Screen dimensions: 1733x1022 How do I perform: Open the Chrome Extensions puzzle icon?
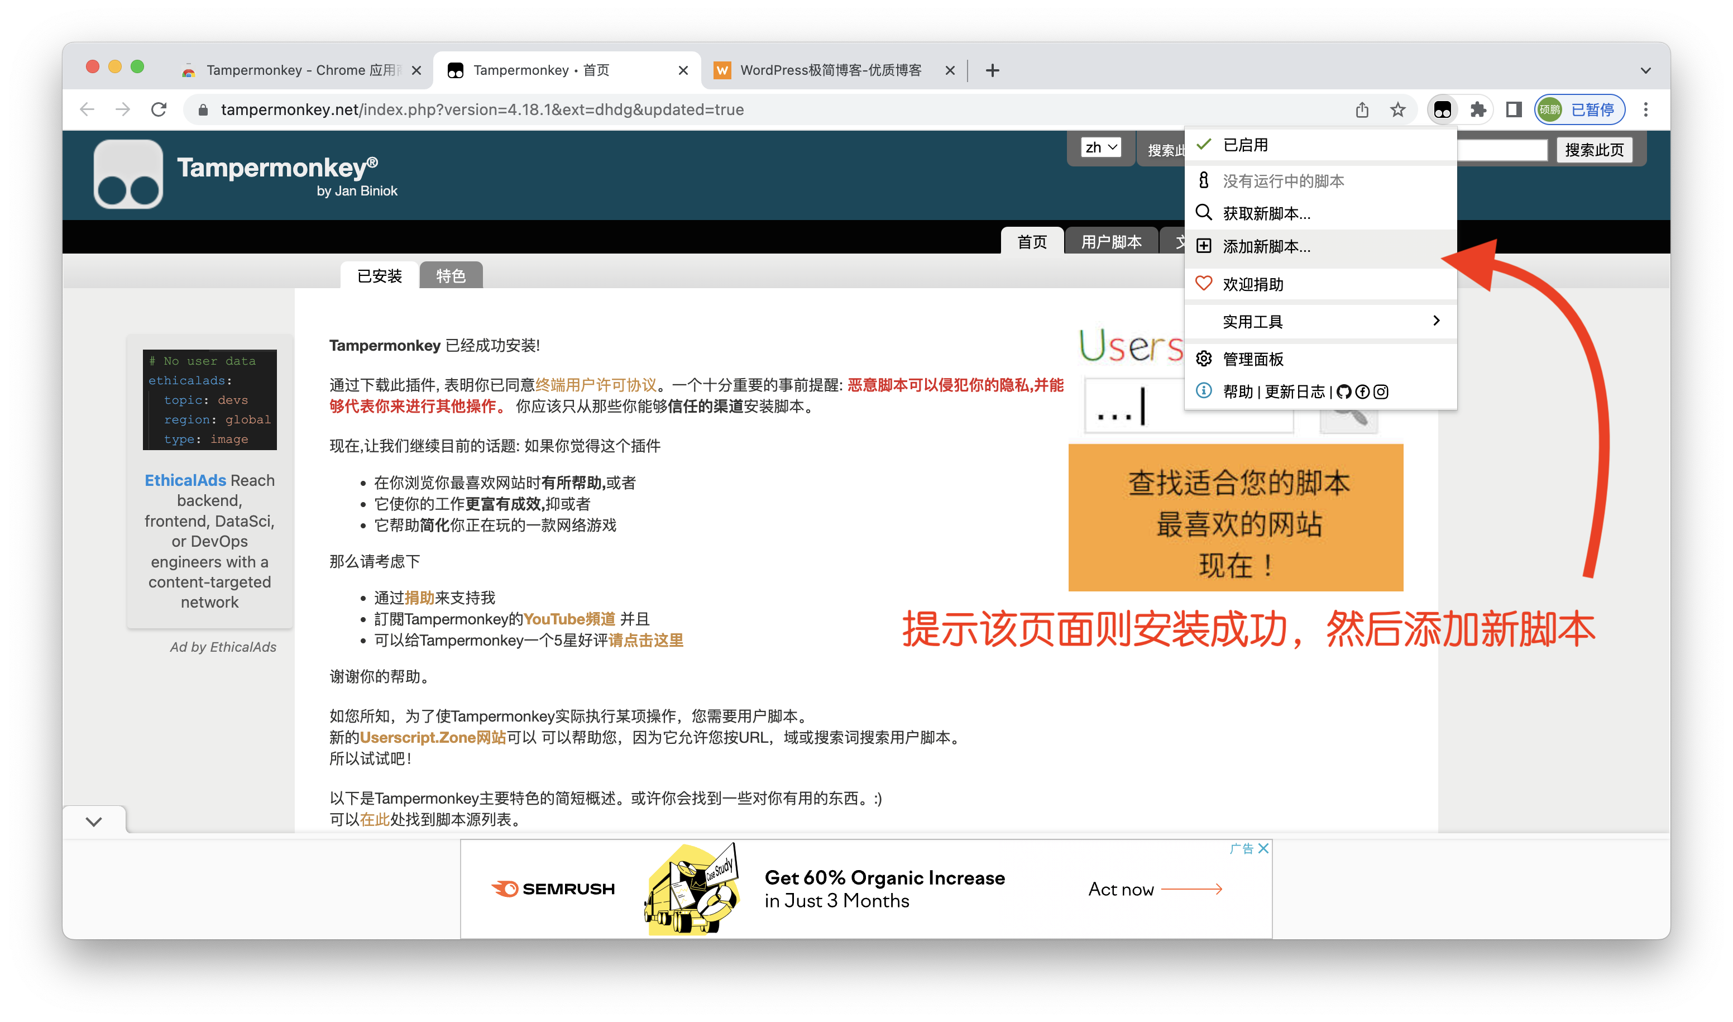[x=1477, y=109]
